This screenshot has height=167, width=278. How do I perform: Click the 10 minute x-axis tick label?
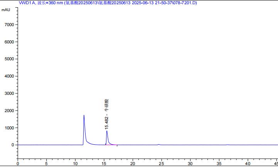(x=75, y=163)
